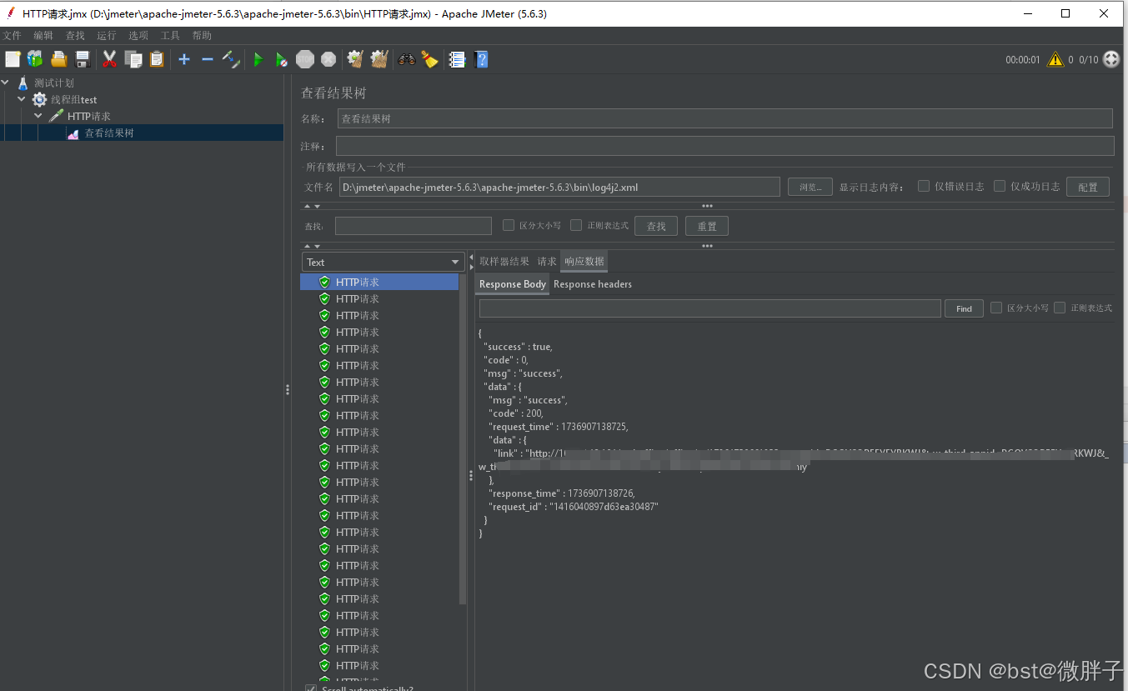Click the results list vertical scrollbar
Viewport: 1128px width, 691px height.
[463, 438]
